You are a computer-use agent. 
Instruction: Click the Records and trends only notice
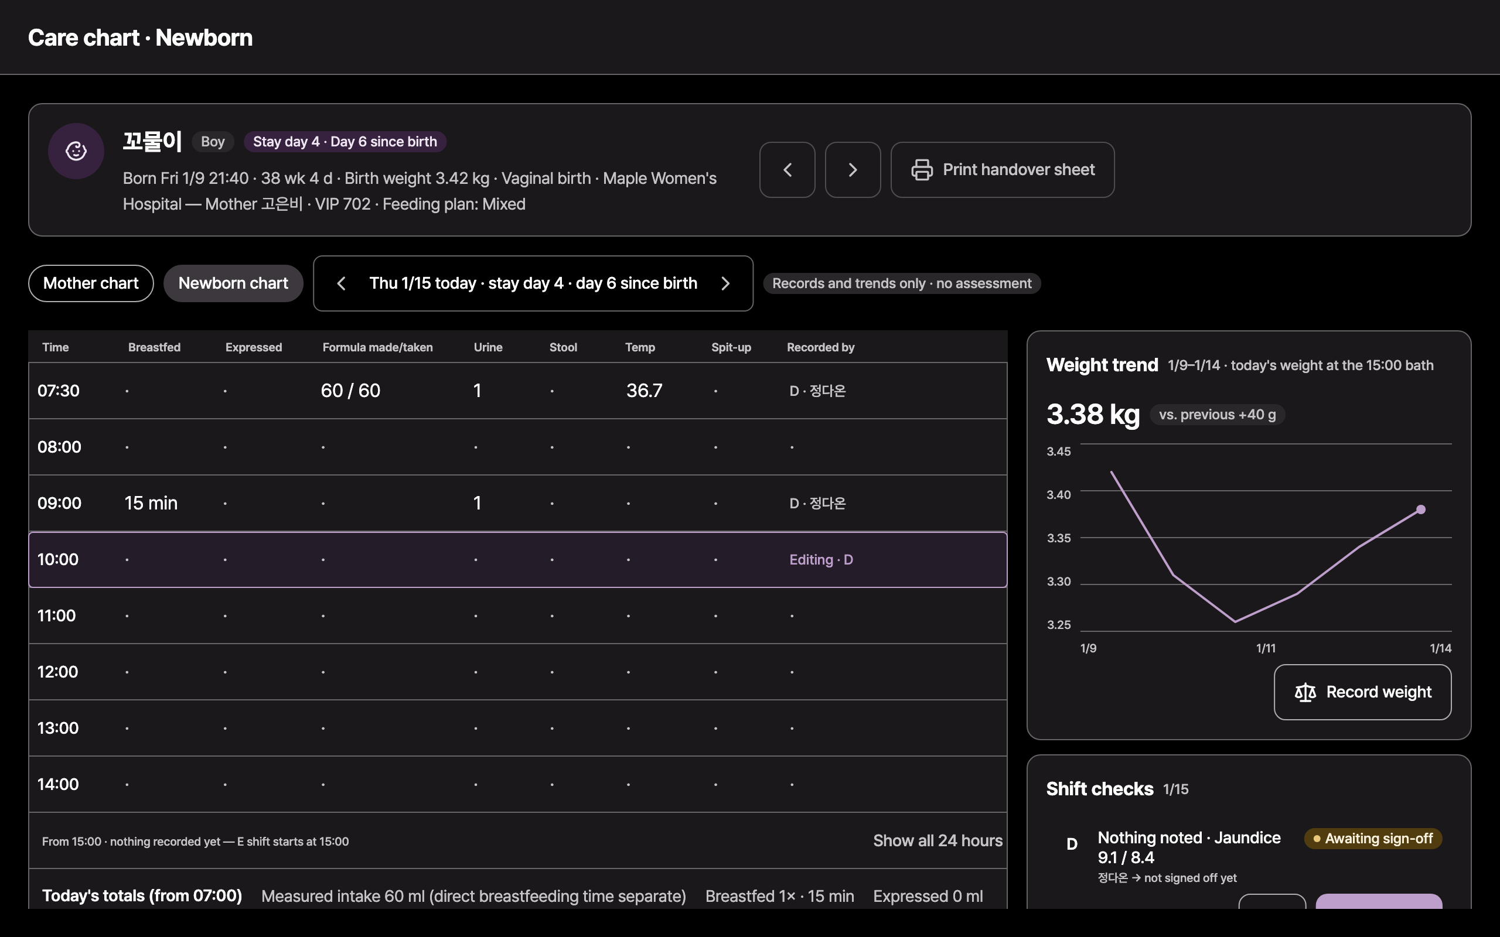(x=902, y=283)
